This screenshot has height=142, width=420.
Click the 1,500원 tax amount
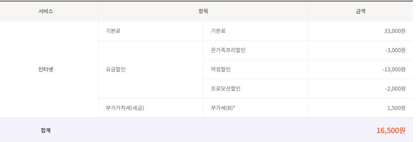(x=396, y=108)
